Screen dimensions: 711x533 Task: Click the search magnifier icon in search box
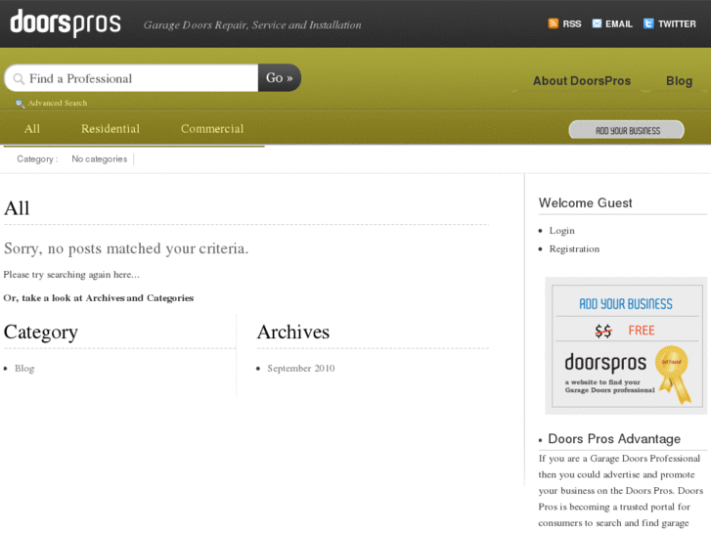point(19,79)
